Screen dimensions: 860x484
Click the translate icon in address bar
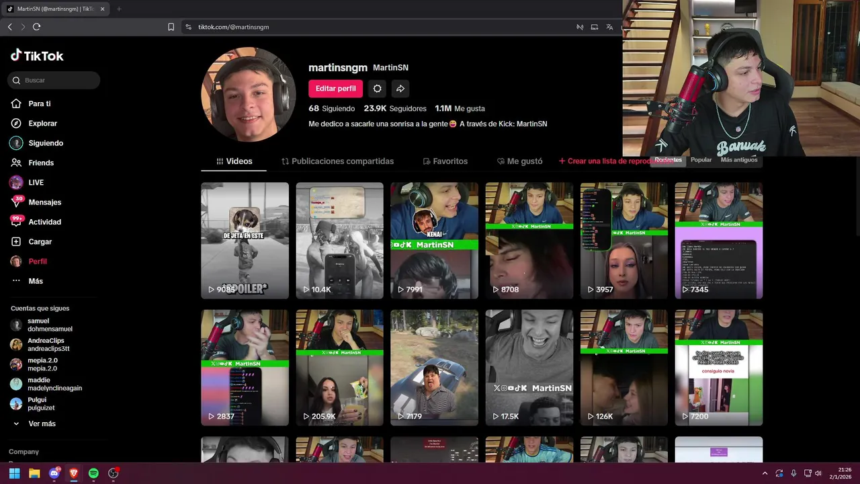click(609, 27)
